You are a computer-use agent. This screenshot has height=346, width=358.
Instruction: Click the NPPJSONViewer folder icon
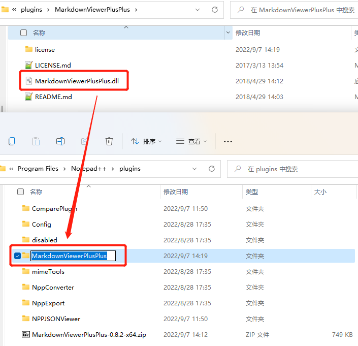(x=26, y=319)
